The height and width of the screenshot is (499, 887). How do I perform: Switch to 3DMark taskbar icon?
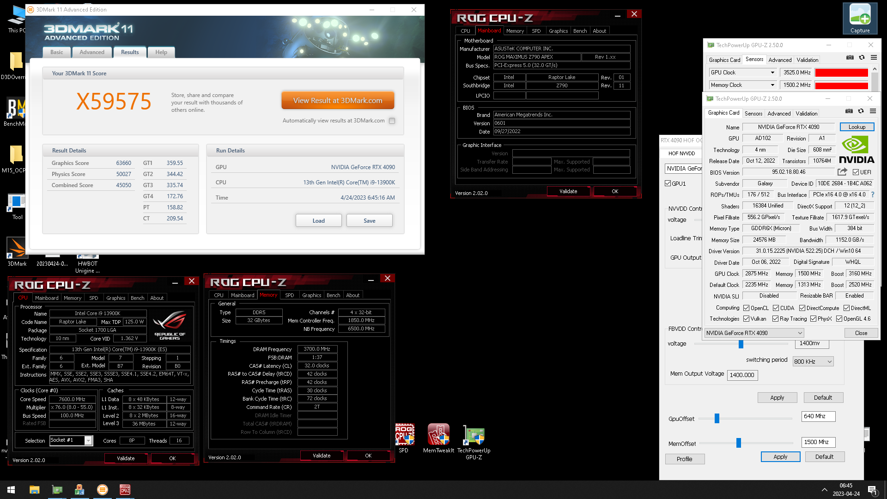tap(102, 490)
